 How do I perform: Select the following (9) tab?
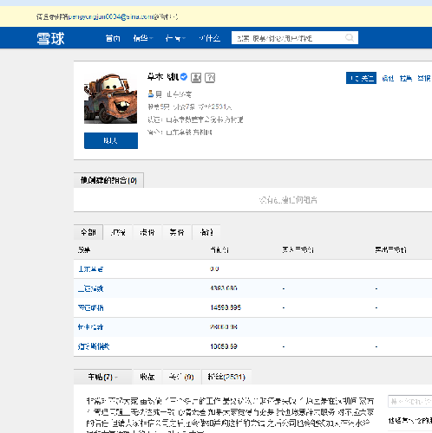181,377
